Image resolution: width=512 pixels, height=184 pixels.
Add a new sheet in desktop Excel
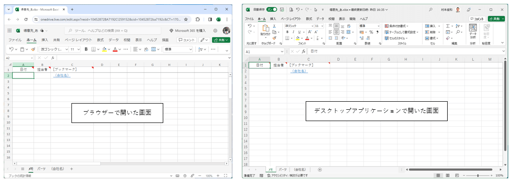click(320, 169)
